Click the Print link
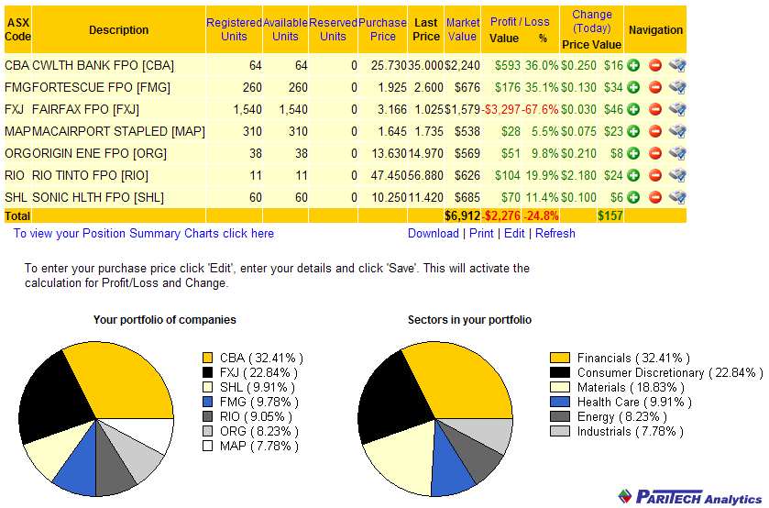This screenshot has height=508, width=769. coord(481,233)
